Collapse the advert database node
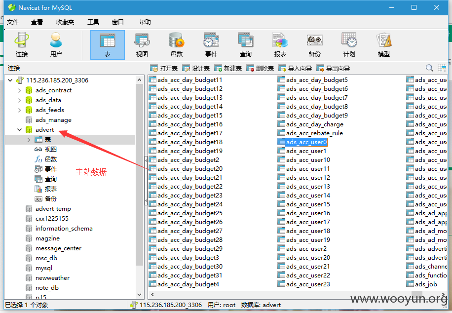Viewport: 452px width, 313px height. click(19, 130)
